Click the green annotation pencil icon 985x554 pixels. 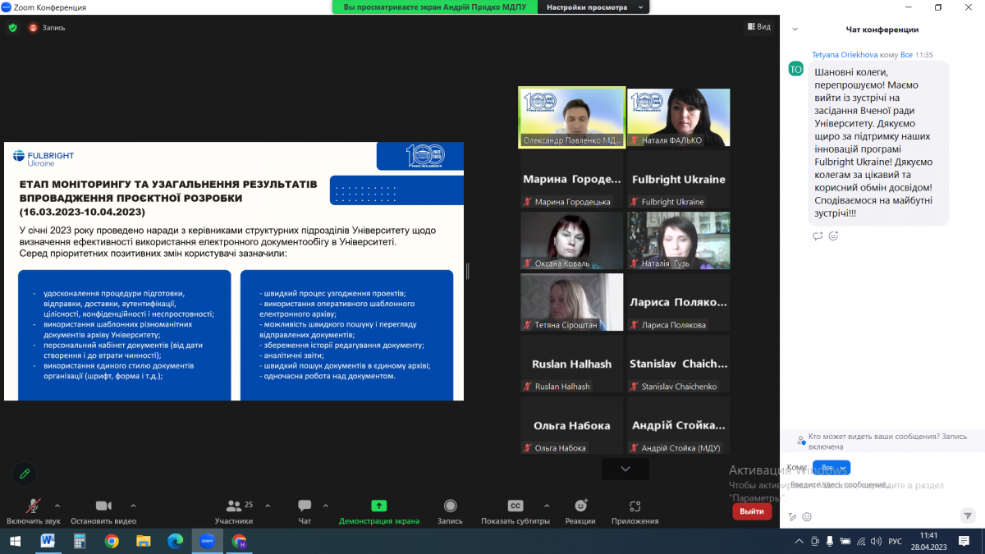pyautogui.click(x=25, y=474)
